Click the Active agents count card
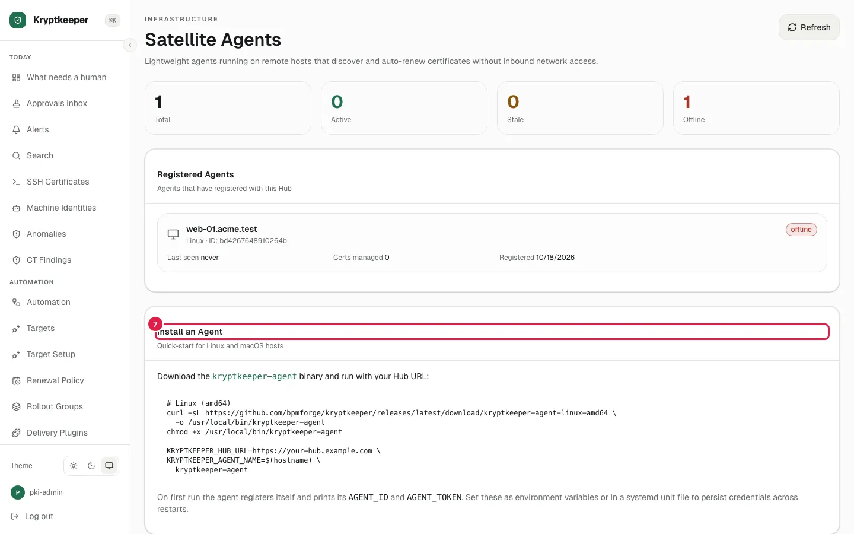The height and width of the screenshot is (534, 854). click(404, 108)
